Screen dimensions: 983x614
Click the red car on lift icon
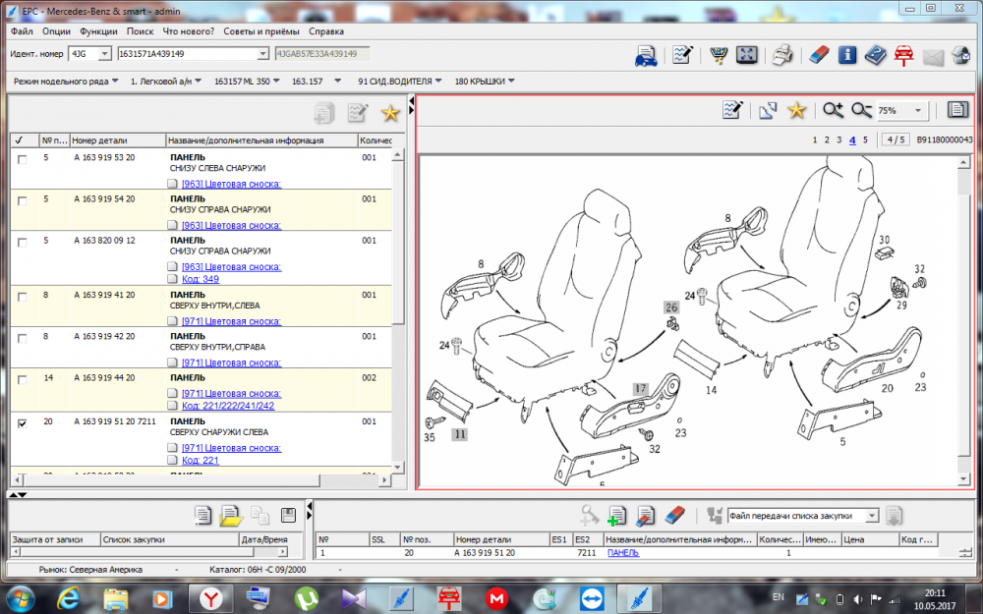[902, 55]
